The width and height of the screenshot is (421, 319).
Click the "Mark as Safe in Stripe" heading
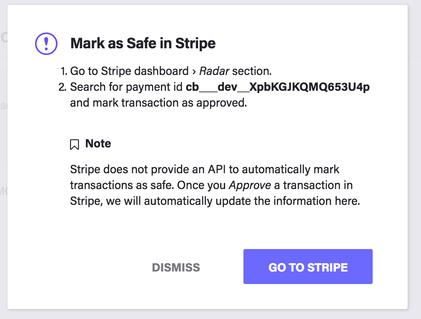point(143,43)
